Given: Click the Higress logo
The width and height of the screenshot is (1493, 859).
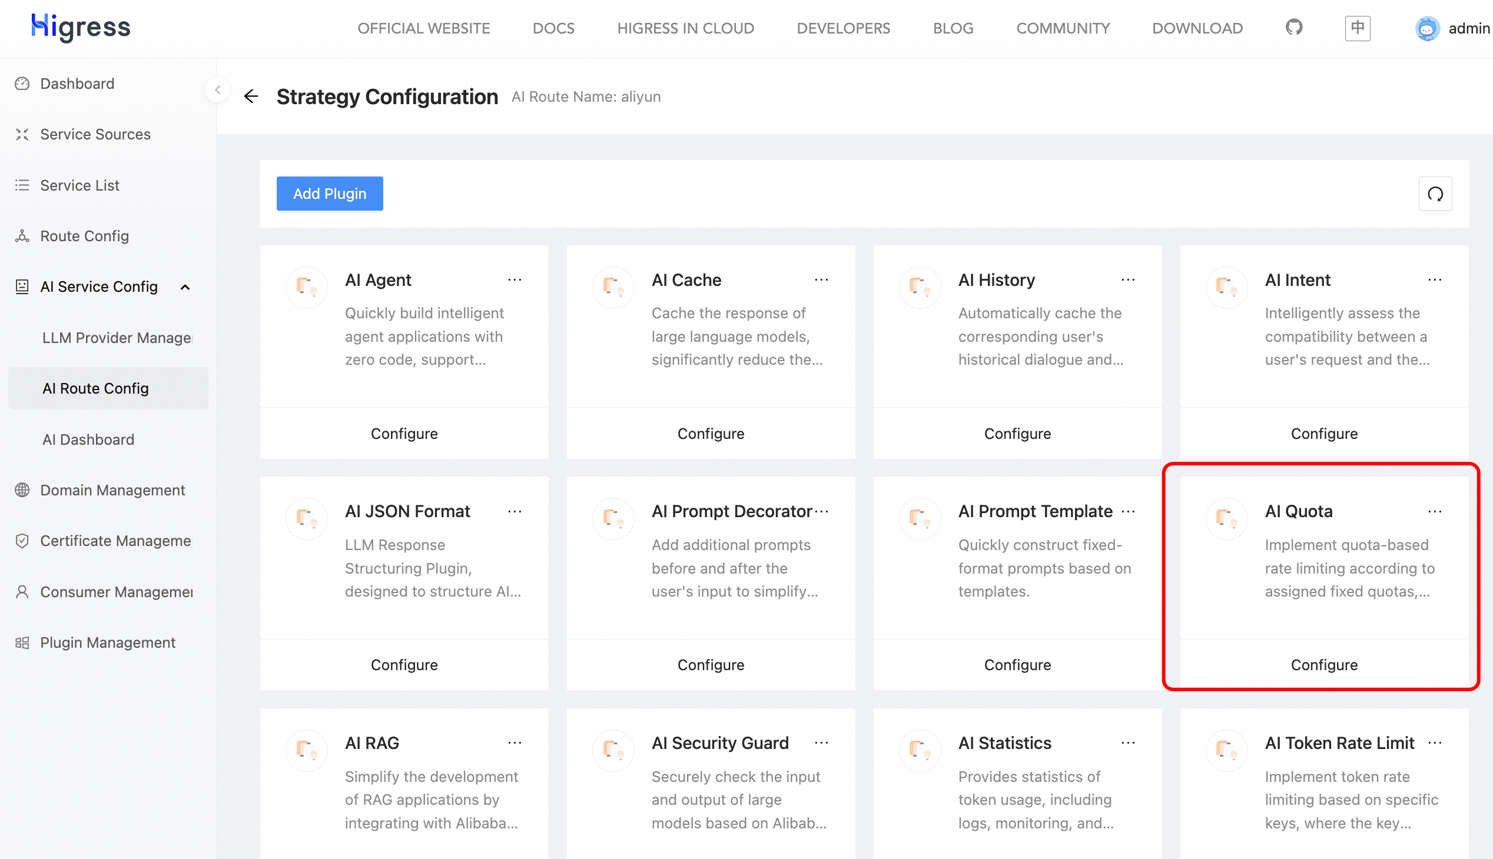Looking at the screenshot, I should (81, 27).
